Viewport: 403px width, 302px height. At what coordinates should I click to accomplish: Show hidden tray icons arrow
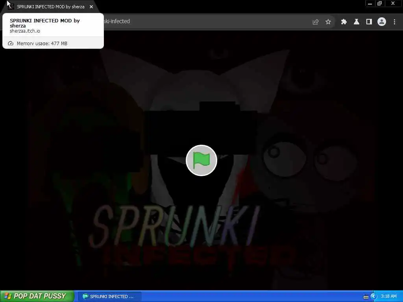[x=374, y=296]
